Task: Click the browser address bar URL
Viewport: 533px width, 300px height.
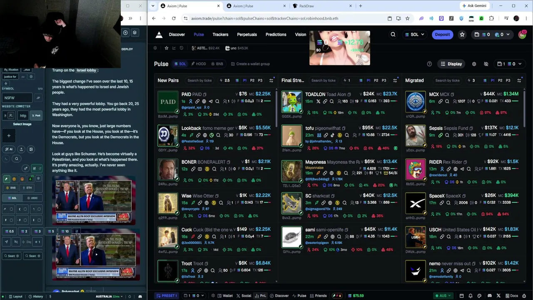Action: coord(264,18)
